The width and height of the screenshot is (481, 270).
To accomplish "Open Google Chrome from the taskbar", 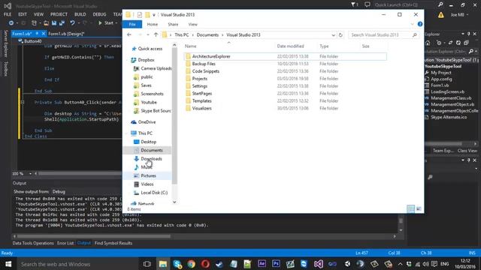I will pos(191,264).
